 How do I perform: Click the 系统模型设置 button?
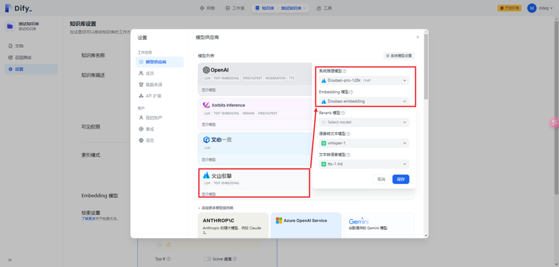coord(399,55)
